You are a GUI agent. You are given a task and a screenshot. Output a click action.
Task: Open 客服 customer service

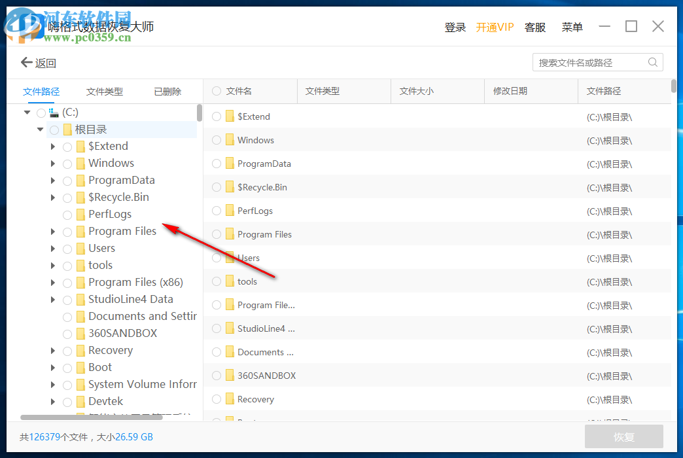(x=535, y=27)
